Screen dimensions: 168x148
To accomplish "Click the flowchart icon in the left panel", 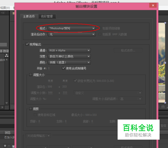I will point(7,55).
